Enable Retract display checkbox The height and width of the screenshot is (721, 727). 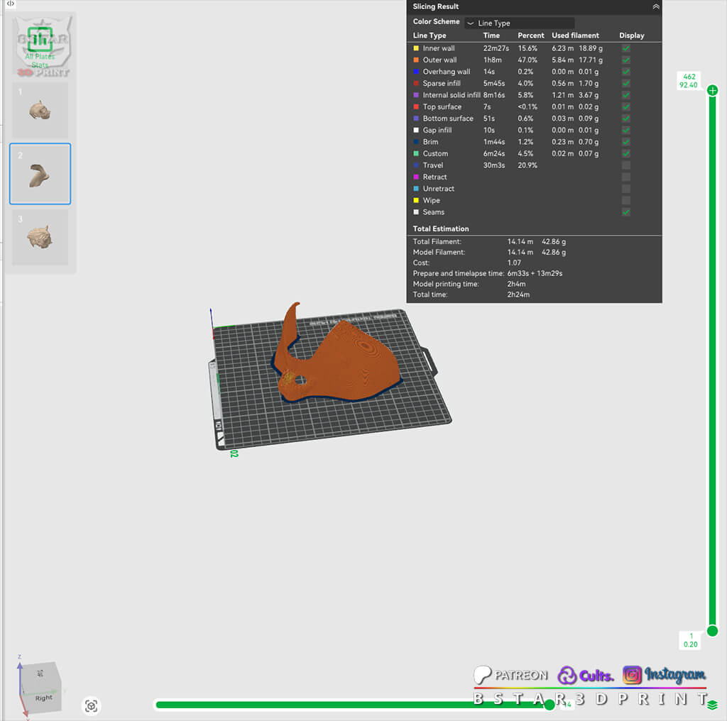pos(626,177)
